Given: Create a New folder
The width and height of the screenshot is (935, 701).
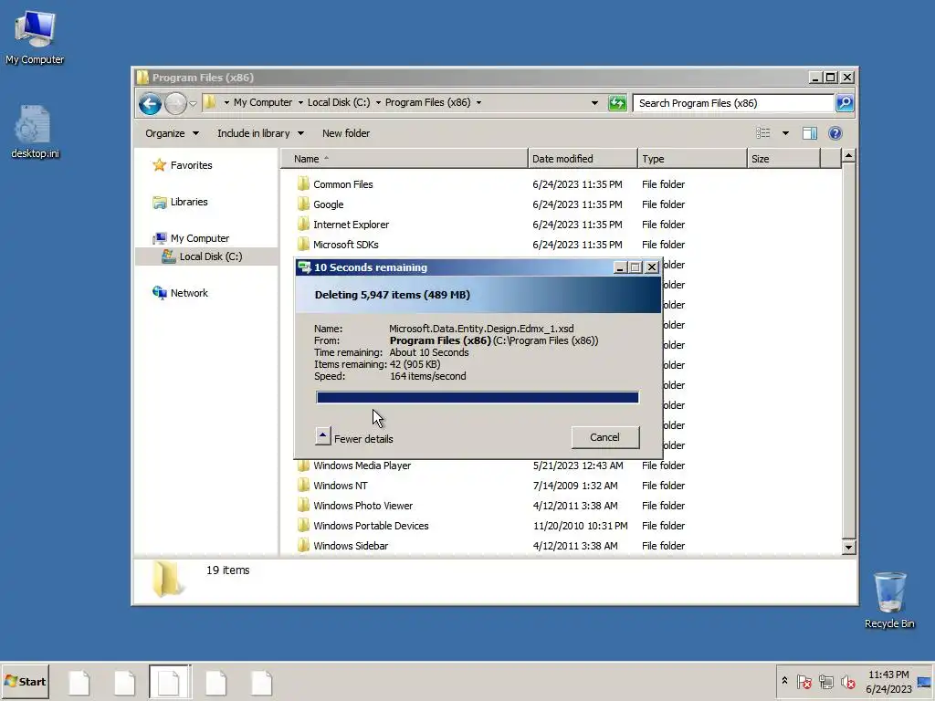Looking at the screenshot, I should coord(346,133).
